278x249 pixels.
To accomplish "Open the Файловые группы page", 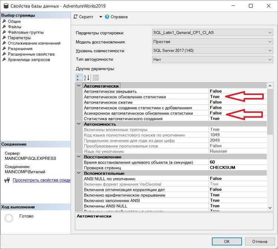I will tap(26, 32).
